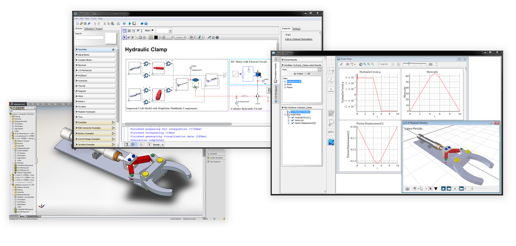Viewport: 516px width, 246px height.
Task: Select the arrow pointer tool in drawing toolbar
Action: tap(125, 38)
